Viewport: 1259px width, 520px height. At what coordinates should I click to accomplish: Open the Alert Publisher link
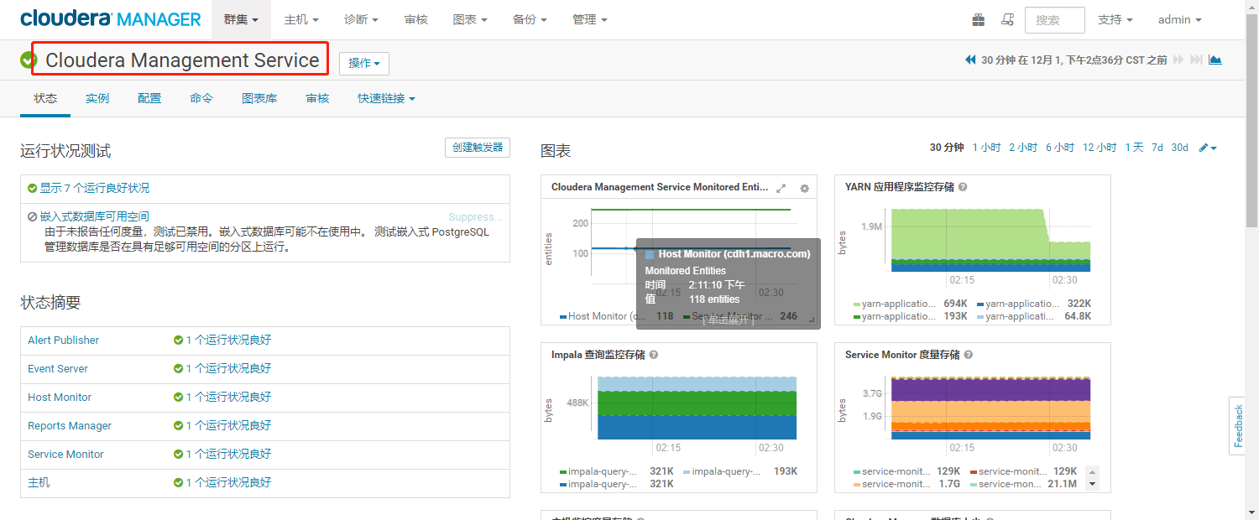63,341
